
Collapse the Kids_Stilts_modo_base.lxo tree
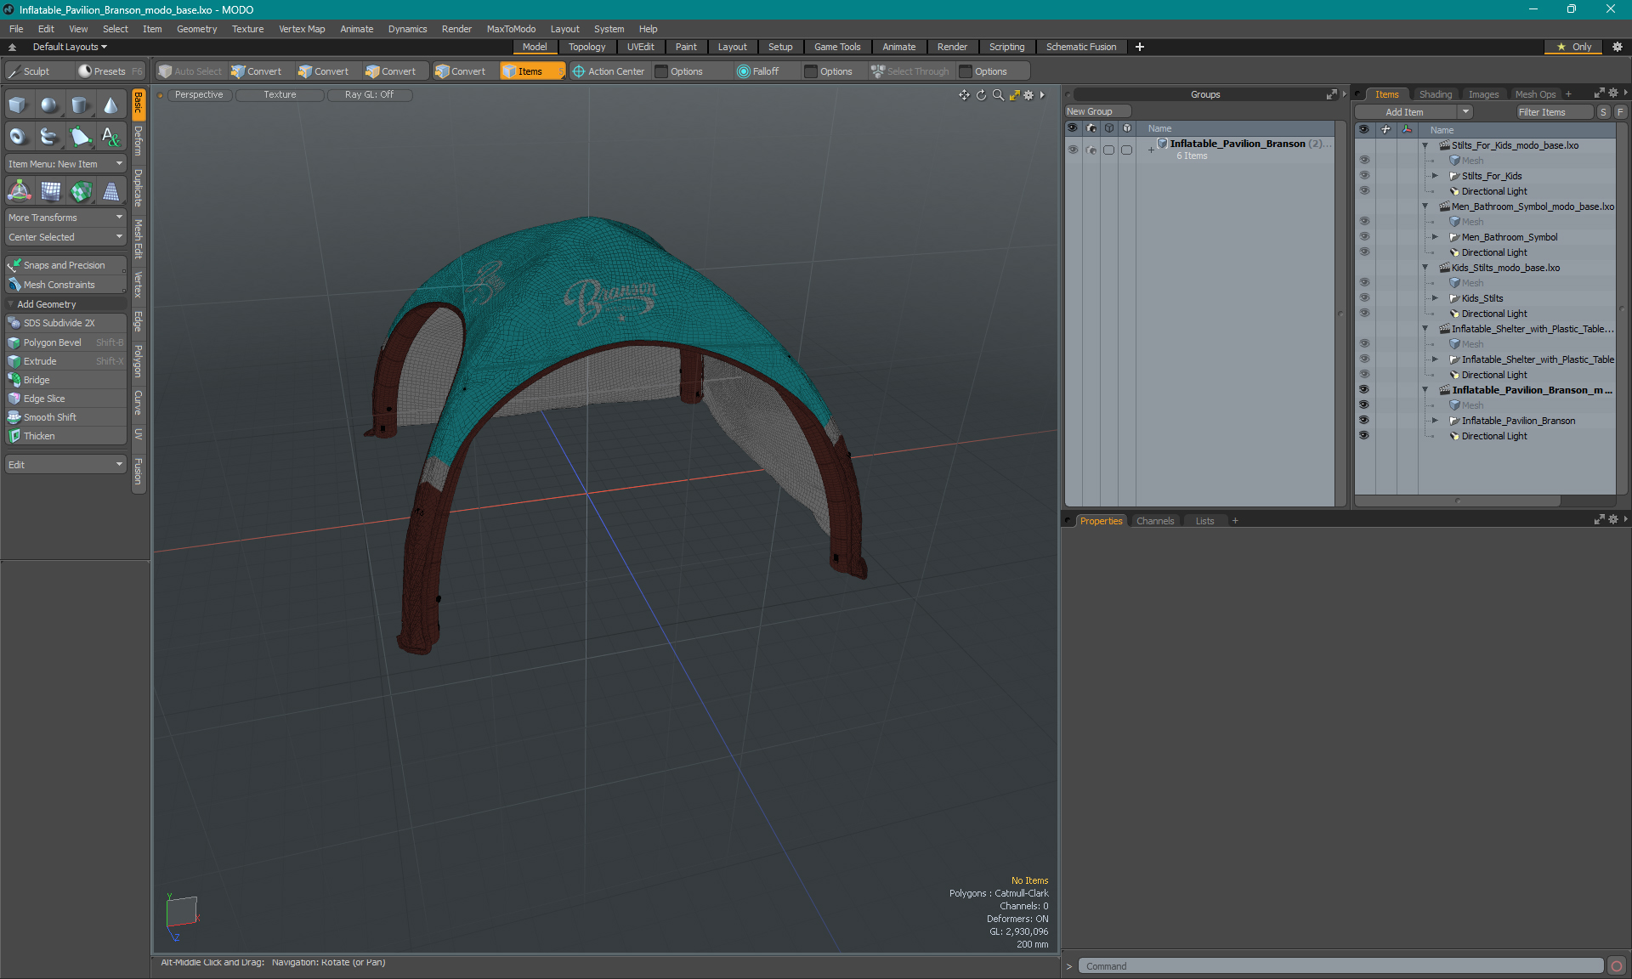coord(1425,268)
